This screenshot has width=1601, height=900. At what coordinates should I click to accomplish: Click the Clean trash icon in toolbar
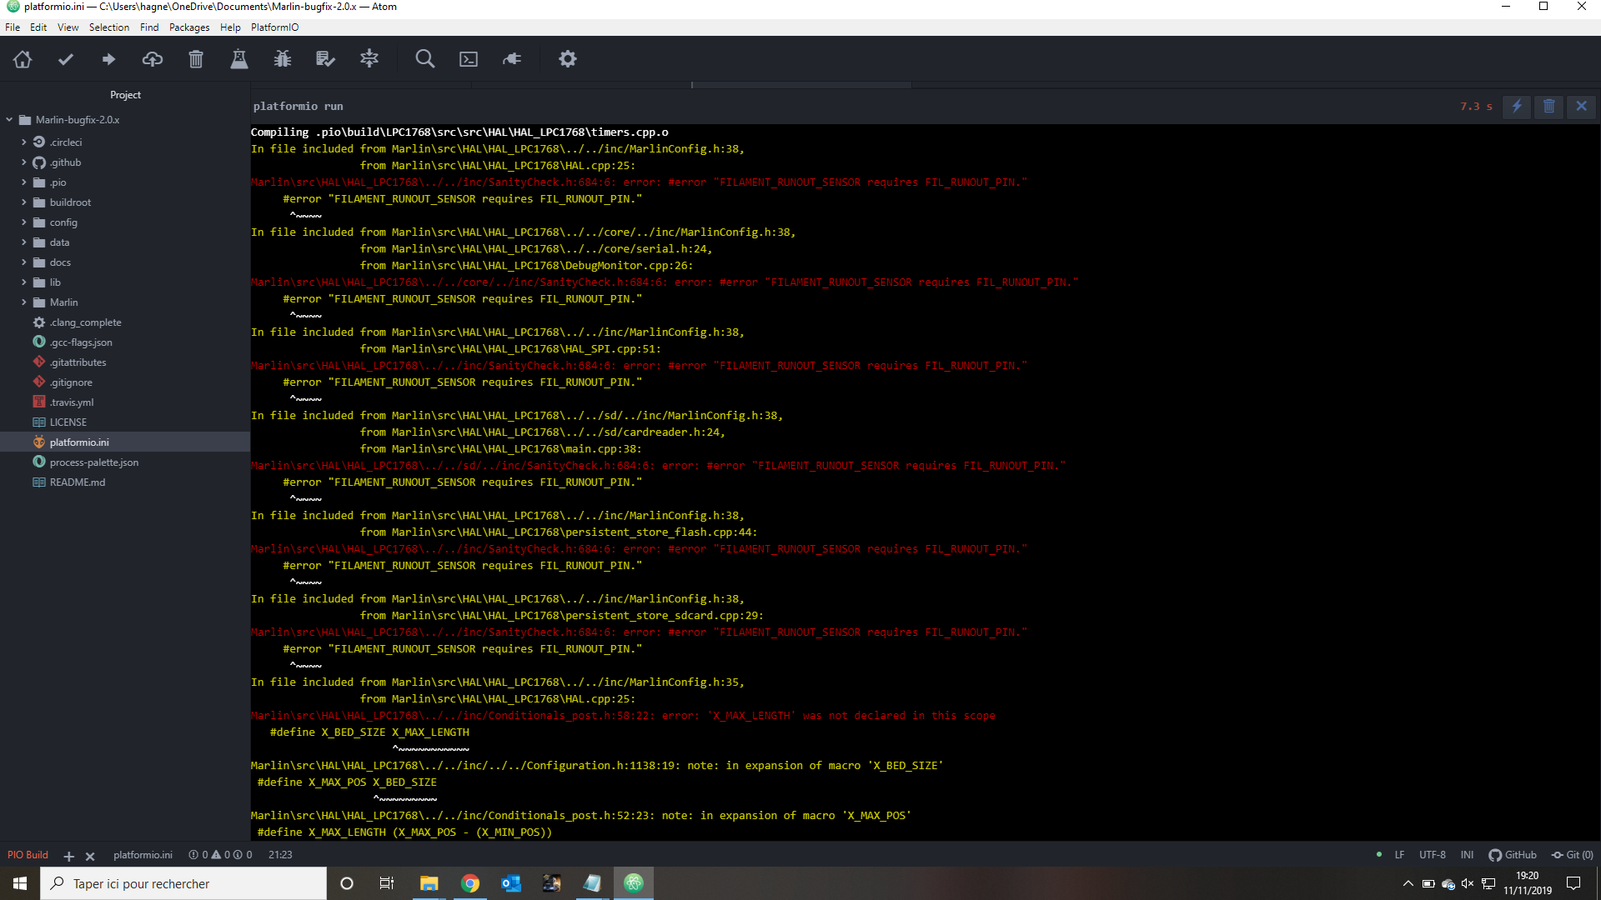[196, 59]
